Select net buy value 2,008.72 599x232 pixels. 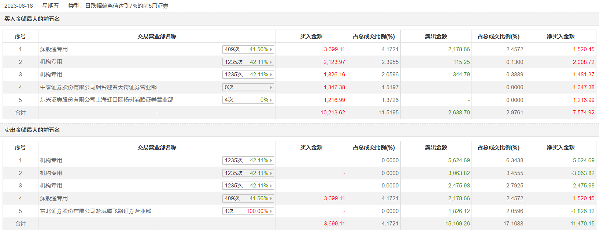pos(584,62)
